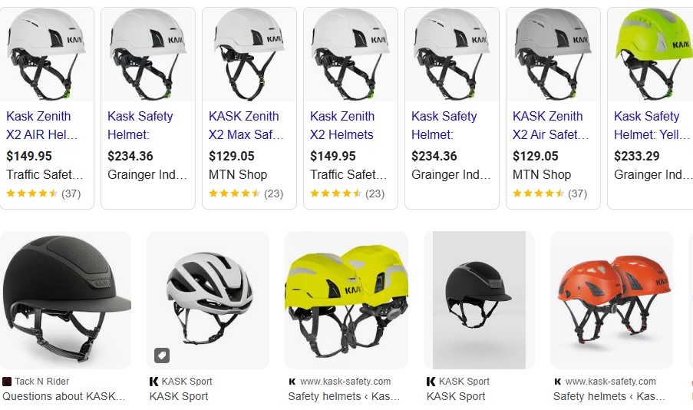Viewport: 693px width, 410px height.
Task: Click kask-safety.com favicon below yellow helmets
Action: (292, 382)
